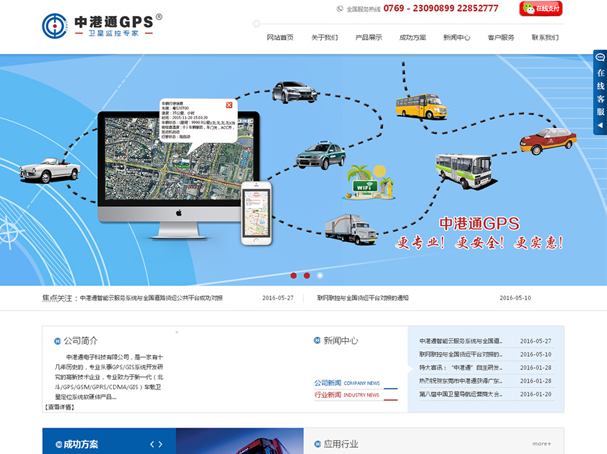Open the 关于我们 menu item

(325, 37)
